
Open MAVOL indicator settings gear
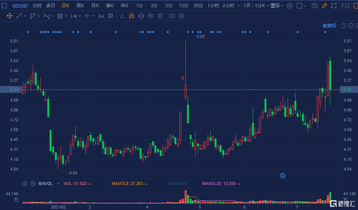click(x=25, y=184)
